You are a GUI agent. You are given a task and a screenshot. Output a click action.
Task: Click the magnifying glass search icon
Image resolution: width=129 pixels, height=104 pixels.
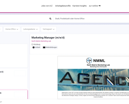(x=50, y=19)
